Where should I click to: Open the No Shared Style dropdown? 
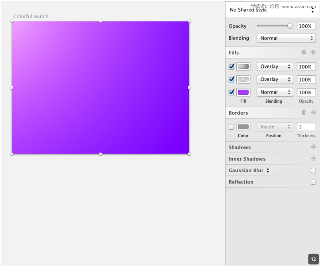click(x=272, y=10)
